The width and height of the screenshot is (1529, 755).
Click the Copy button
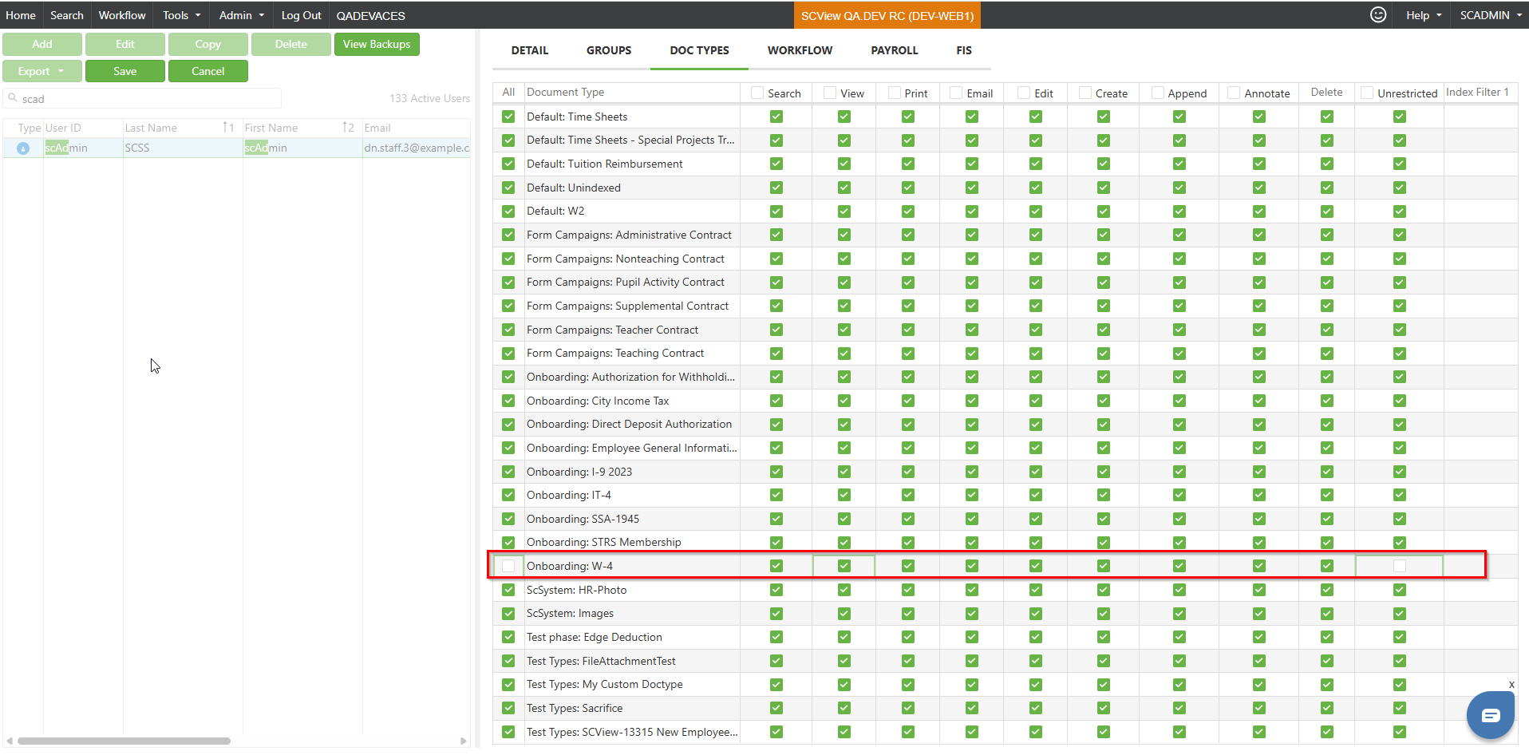tap(208, 44)
